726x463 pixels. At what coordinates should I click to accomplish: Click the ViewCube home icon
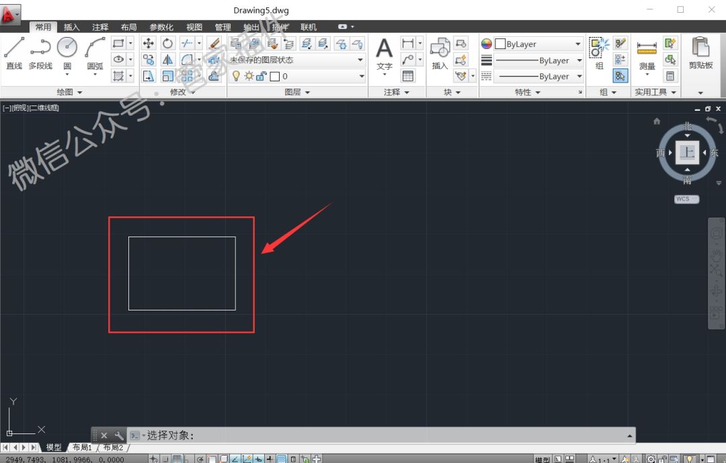pyautogui.click(x=657, y=121)
